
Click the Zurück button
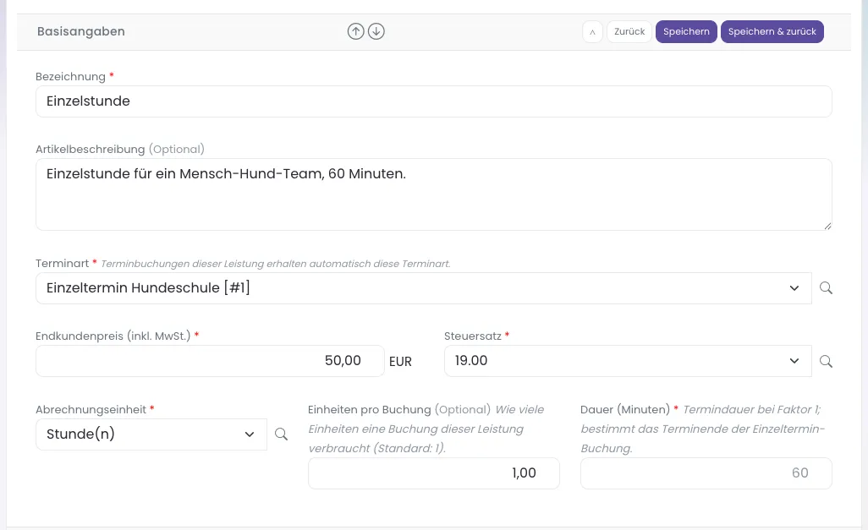pos(629,31)
